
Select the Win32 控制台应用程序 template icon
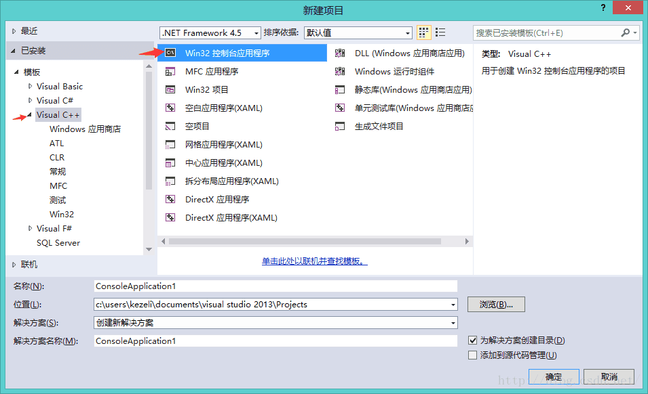(170, 53)
